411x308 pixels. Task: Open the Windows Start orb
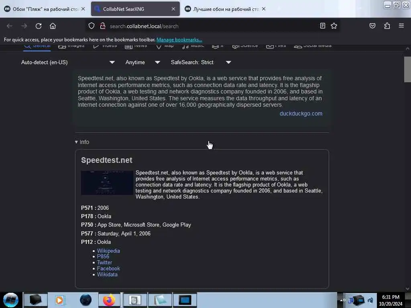(11, 300)
